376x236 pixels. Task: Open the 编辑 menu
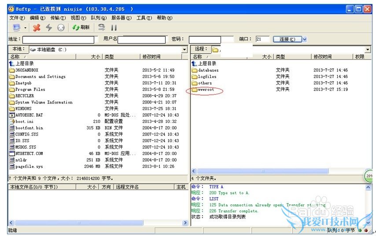pyautogui.click(x=37, y=18)
